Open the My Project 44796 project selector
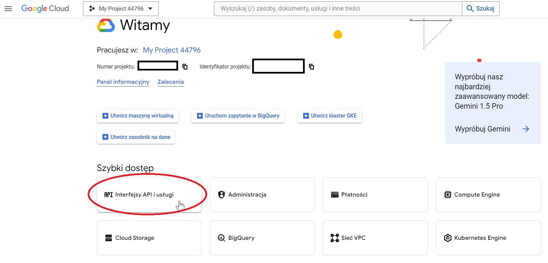Image resolution: width=548 pixels, height=263 pixels. coord(121,9)
